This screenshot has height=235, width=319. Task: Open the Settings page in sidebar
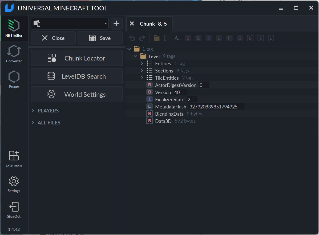(14, 184)
